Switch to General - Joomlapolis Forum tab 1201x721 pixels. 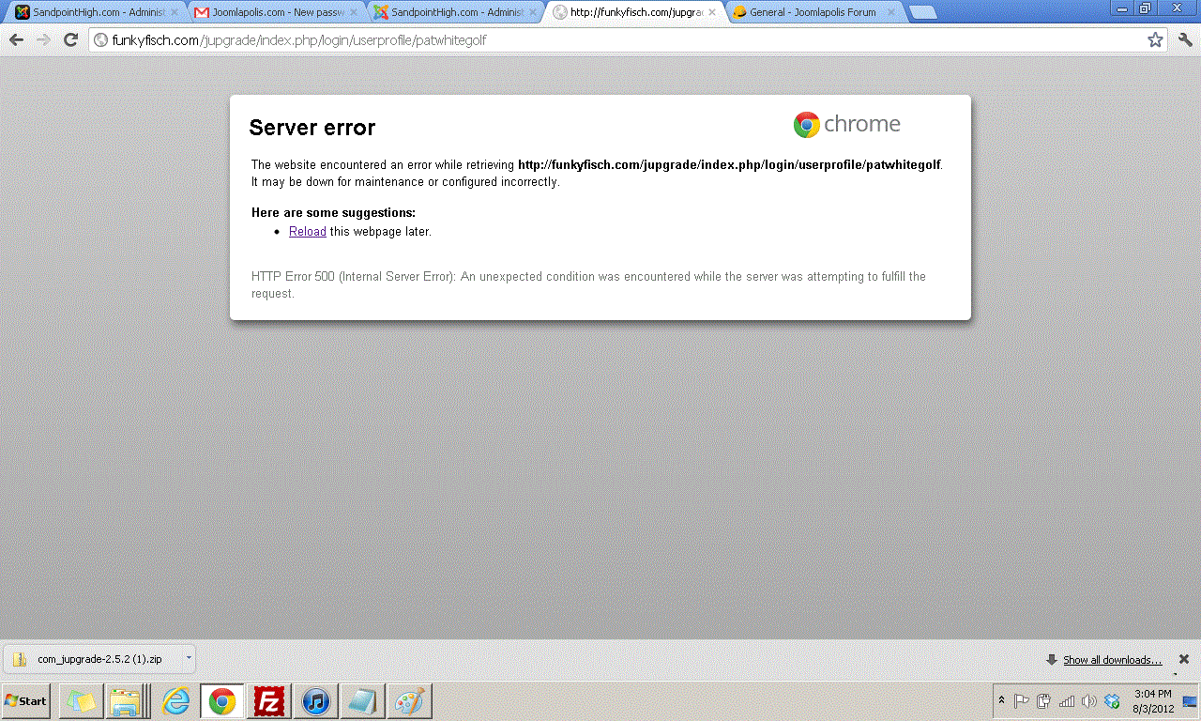coord(812,12)
